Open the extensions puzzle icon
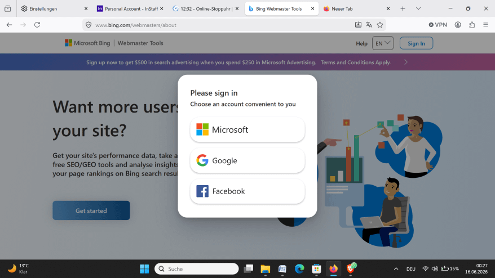Image resolution: width=495 pixels, height=278 pixels. (x=472, y=25)
